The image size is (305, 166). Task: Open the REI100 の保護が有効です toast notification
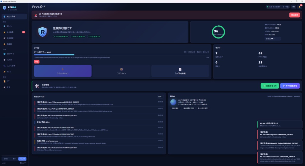[280, 124]
